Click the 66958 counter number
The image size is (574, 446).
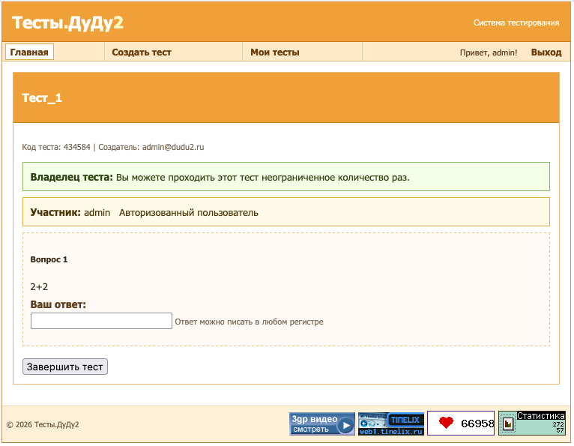pyautogui.click(x=477, y=424)
